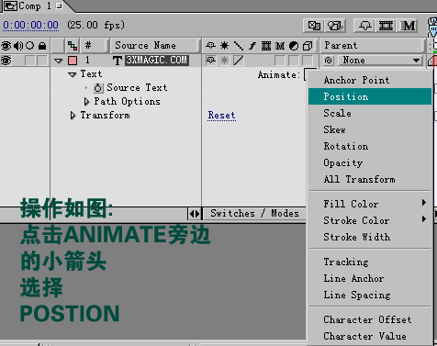The height and width of the screenshot is (346, 437).
Task: Choose Position from Animate menu
Action: point(370,96)
